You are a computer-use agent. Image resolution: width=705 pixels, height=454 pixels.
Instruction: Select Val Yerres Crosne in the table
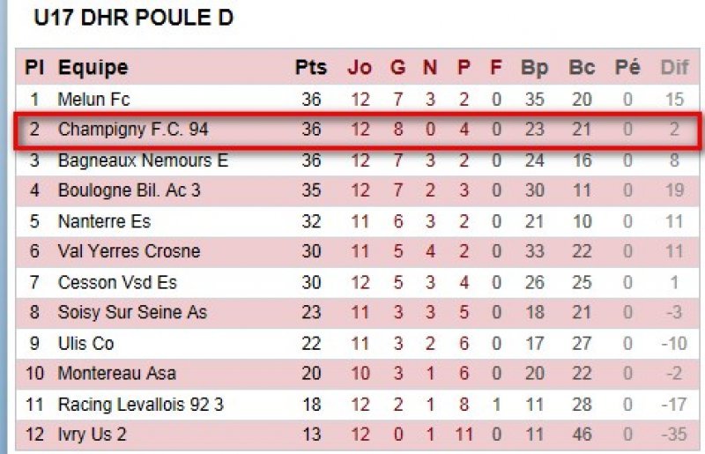(x=129, y=251)
